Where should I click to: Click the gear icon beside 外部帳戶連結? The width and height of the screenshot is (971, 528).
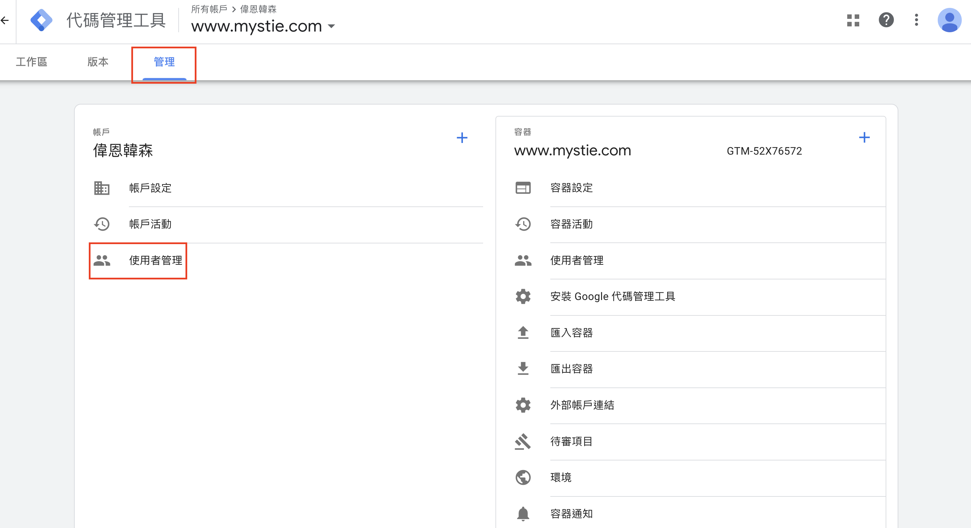point(523,405)
